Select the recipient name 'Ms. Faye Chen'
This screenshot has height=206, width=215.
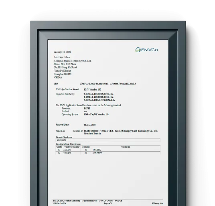62,57
